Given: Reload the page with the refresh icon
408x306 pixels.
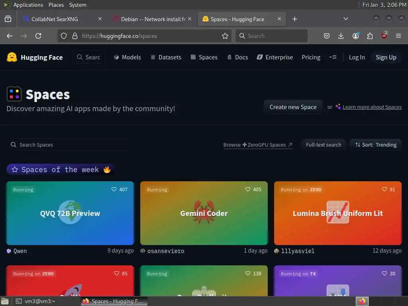Looking at the screenshot, I should (x=38, y=36).
